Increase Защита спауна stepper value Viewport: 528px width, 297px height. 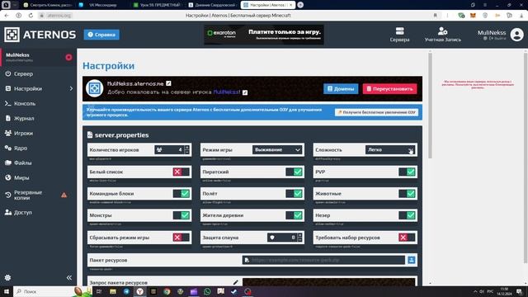[299, 235]
